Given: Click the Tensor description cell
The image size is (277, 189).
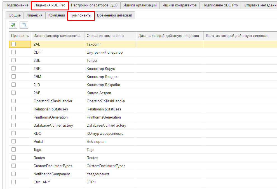Looking at the screenshot, I should point(110,60).
